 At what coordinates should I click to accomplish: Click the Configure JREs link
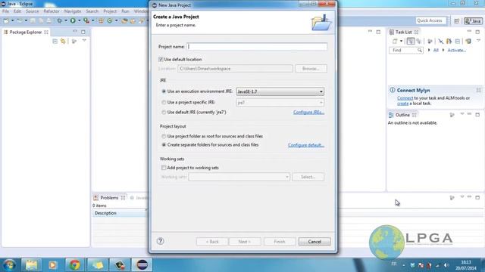click(x=308, y=113)
